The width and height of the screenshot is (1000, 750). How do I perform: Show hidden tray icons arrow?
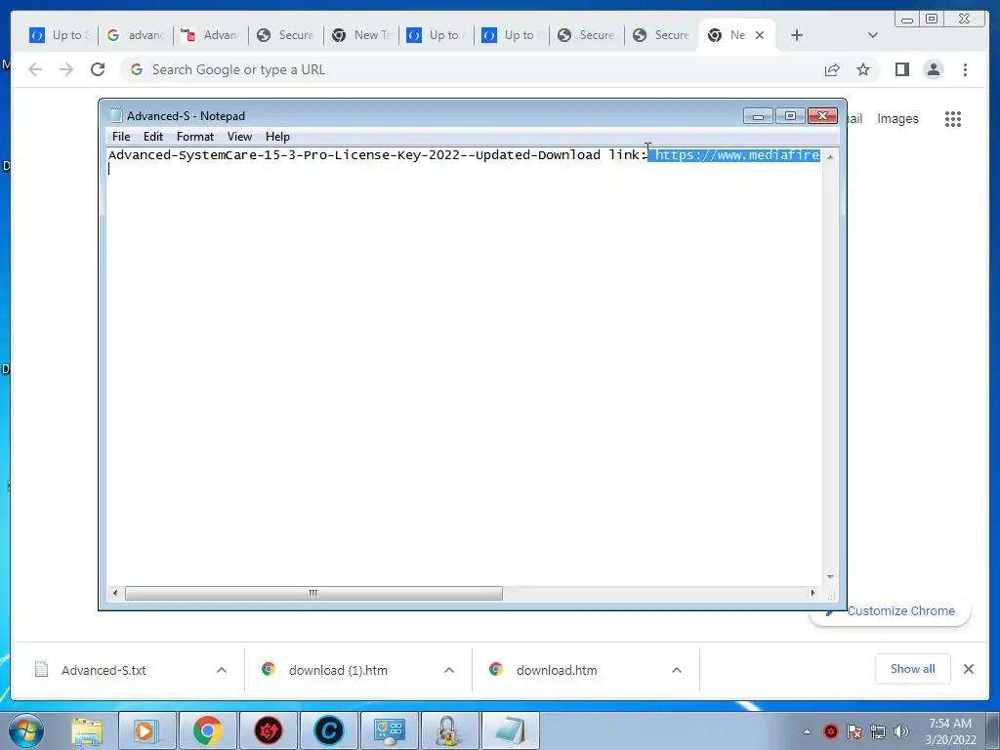pos(807,731)
